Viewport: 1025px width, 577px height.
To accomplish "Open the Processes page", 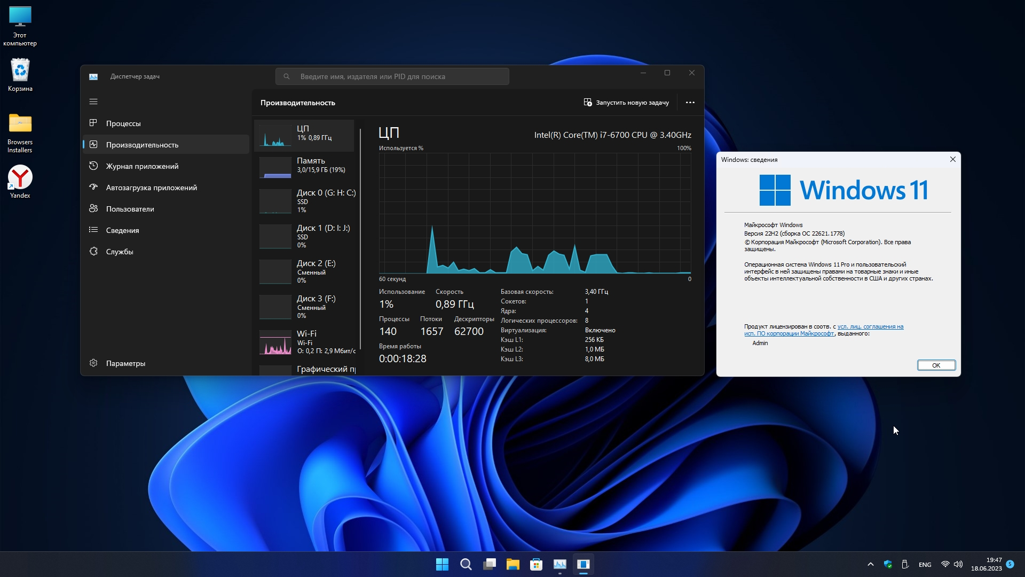I will (x=123, y=123).
